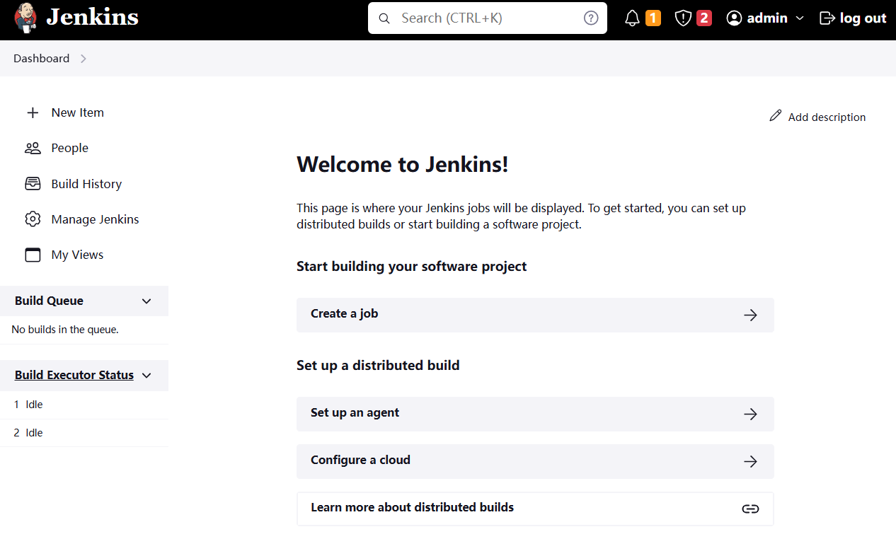This screenshot has height=539, width=896.
Task: Click the Manage Jenkins gear icon
Action: [33, 219]
